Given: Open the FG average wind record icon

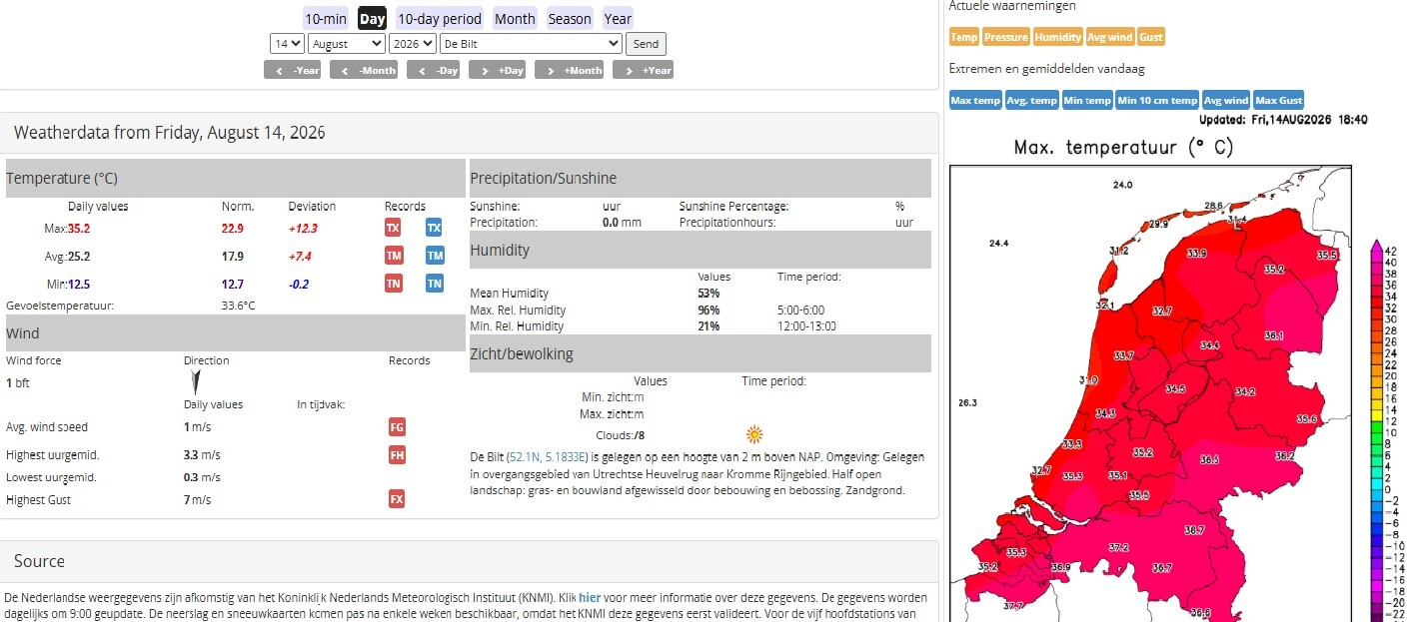Looking at the screenshot, I should pos(397,427).
